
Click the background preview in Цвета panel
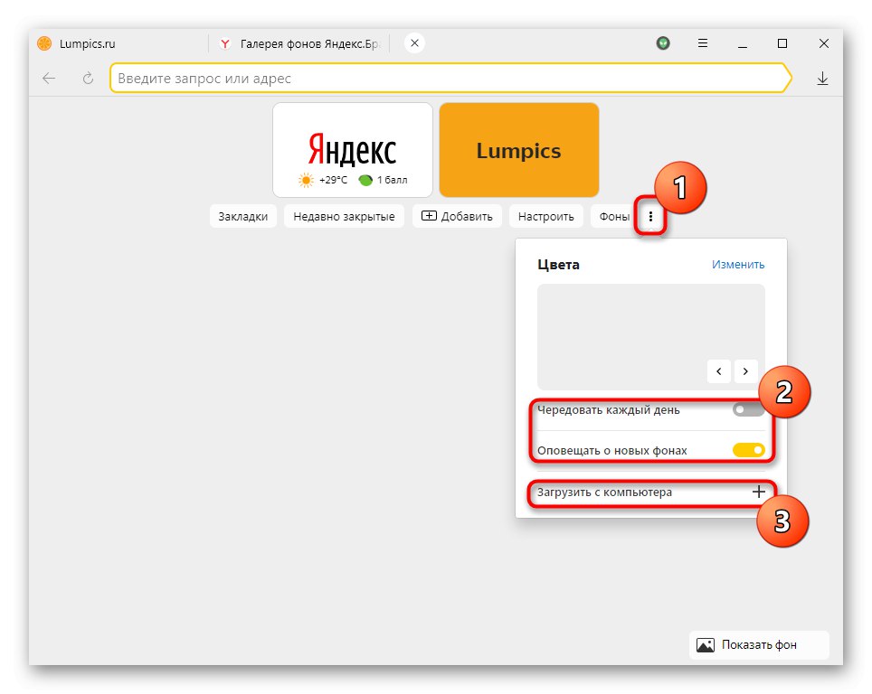651,337
